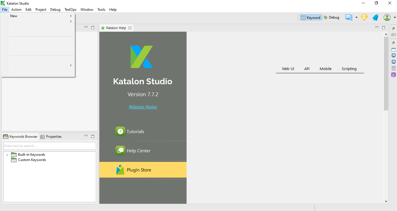Open the Help menu
Viewport: 397px width, 211px height.
point(113,10)
